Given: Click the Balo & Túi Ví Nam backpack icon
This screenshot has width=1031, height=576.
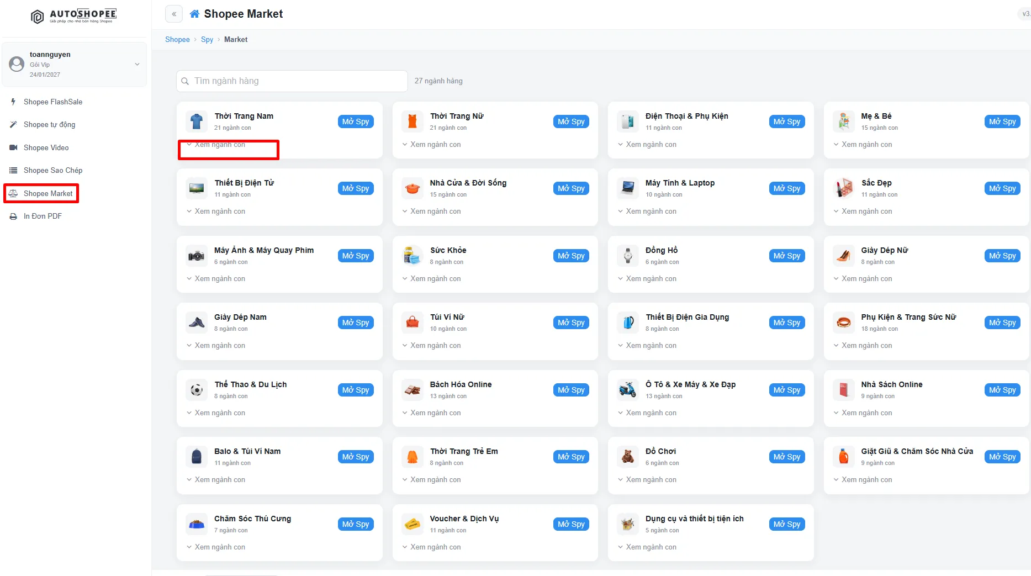Looking at the screenshot, I should click(197, 457).
